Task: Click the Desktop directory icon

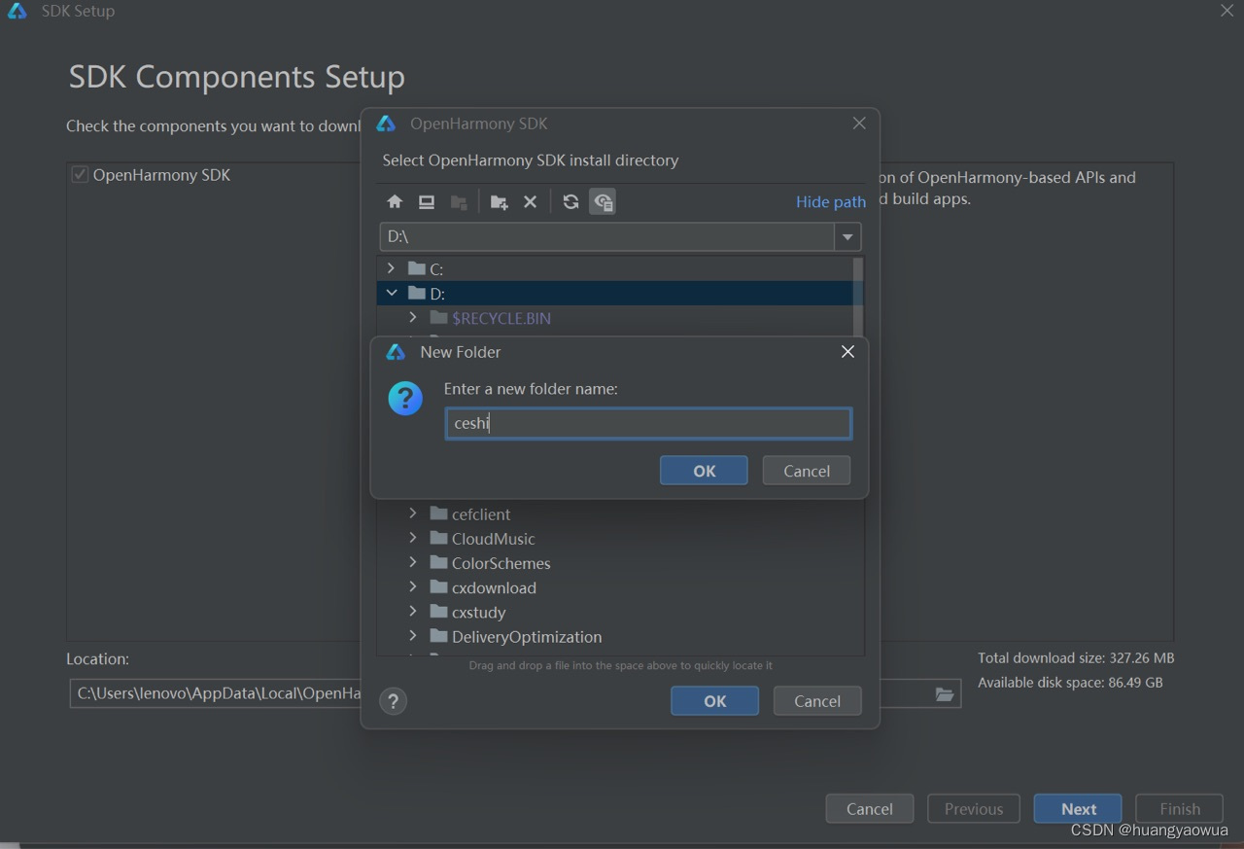Action: click(427, 202)
